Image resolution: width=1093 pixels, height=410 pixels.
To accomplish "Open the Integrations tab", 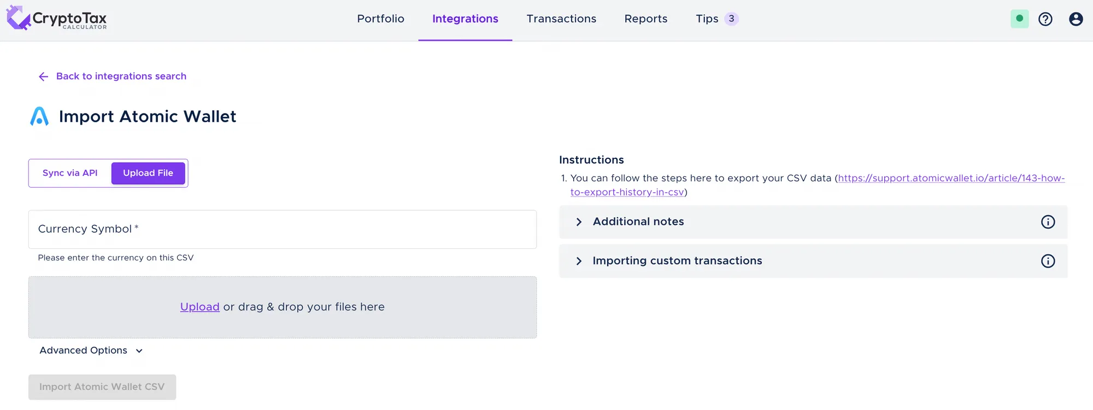I will coord(465,19).
